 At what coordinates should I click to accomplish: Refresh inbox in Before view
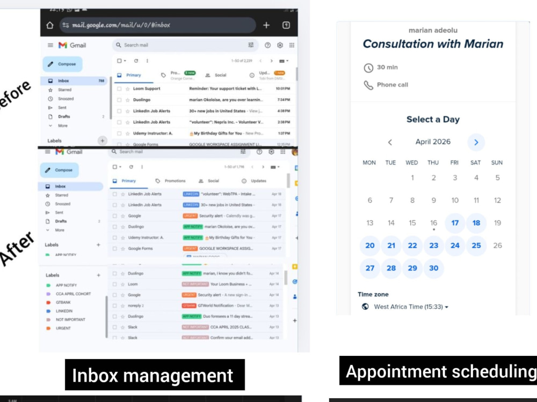[136, 61]
